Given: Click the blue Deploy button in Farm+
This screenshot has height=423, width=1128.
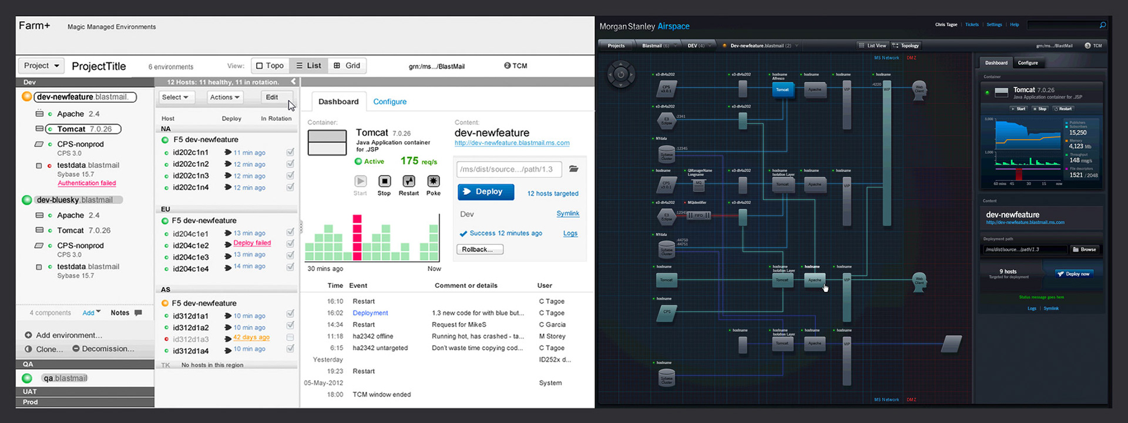Looking at the screenshot, I should click(486, 192).
